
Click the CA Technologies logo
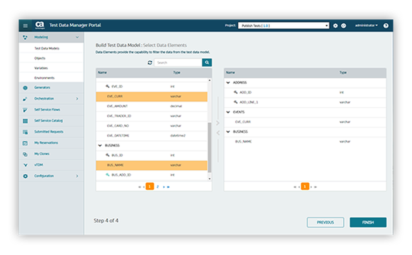click(40, 25)
